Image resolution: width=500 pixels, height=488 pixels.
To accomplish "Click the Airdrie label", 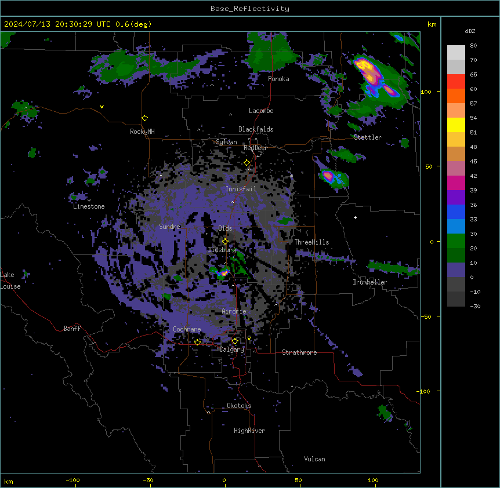I will coord(234,311).
